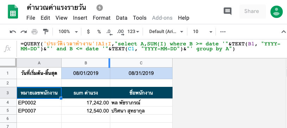
Task: Open the More toolbar options ellipsis
Action: pos(223,32)
